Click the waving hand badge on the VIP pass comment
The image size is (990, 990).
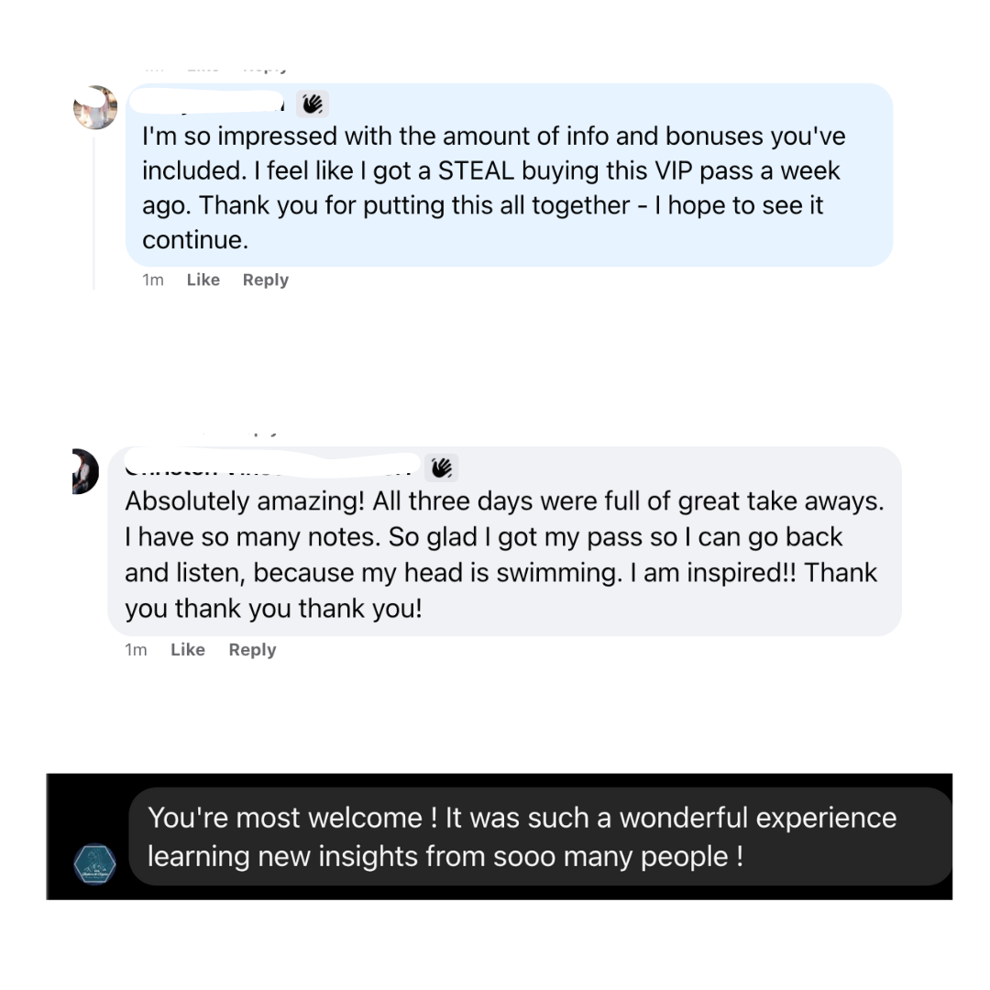[313, 104]
